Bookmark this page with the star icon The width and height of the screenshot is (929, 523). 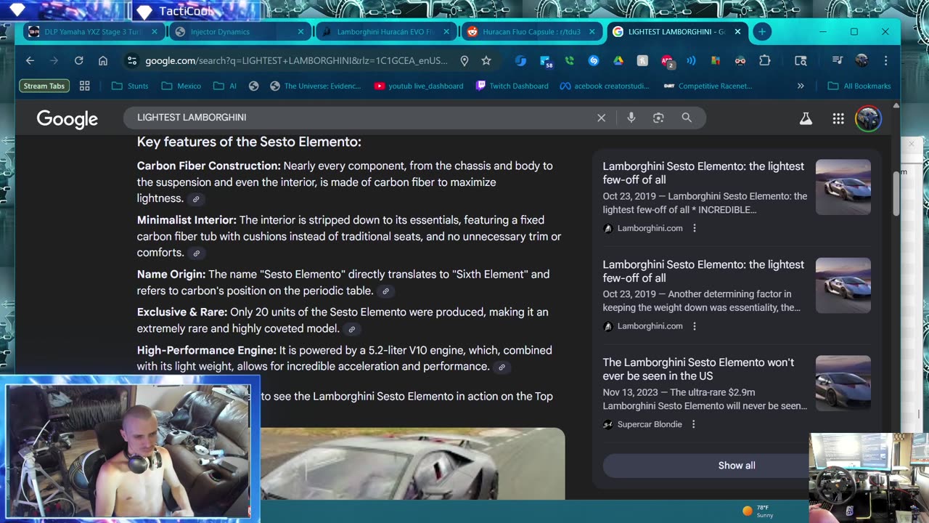pos(486,61)
